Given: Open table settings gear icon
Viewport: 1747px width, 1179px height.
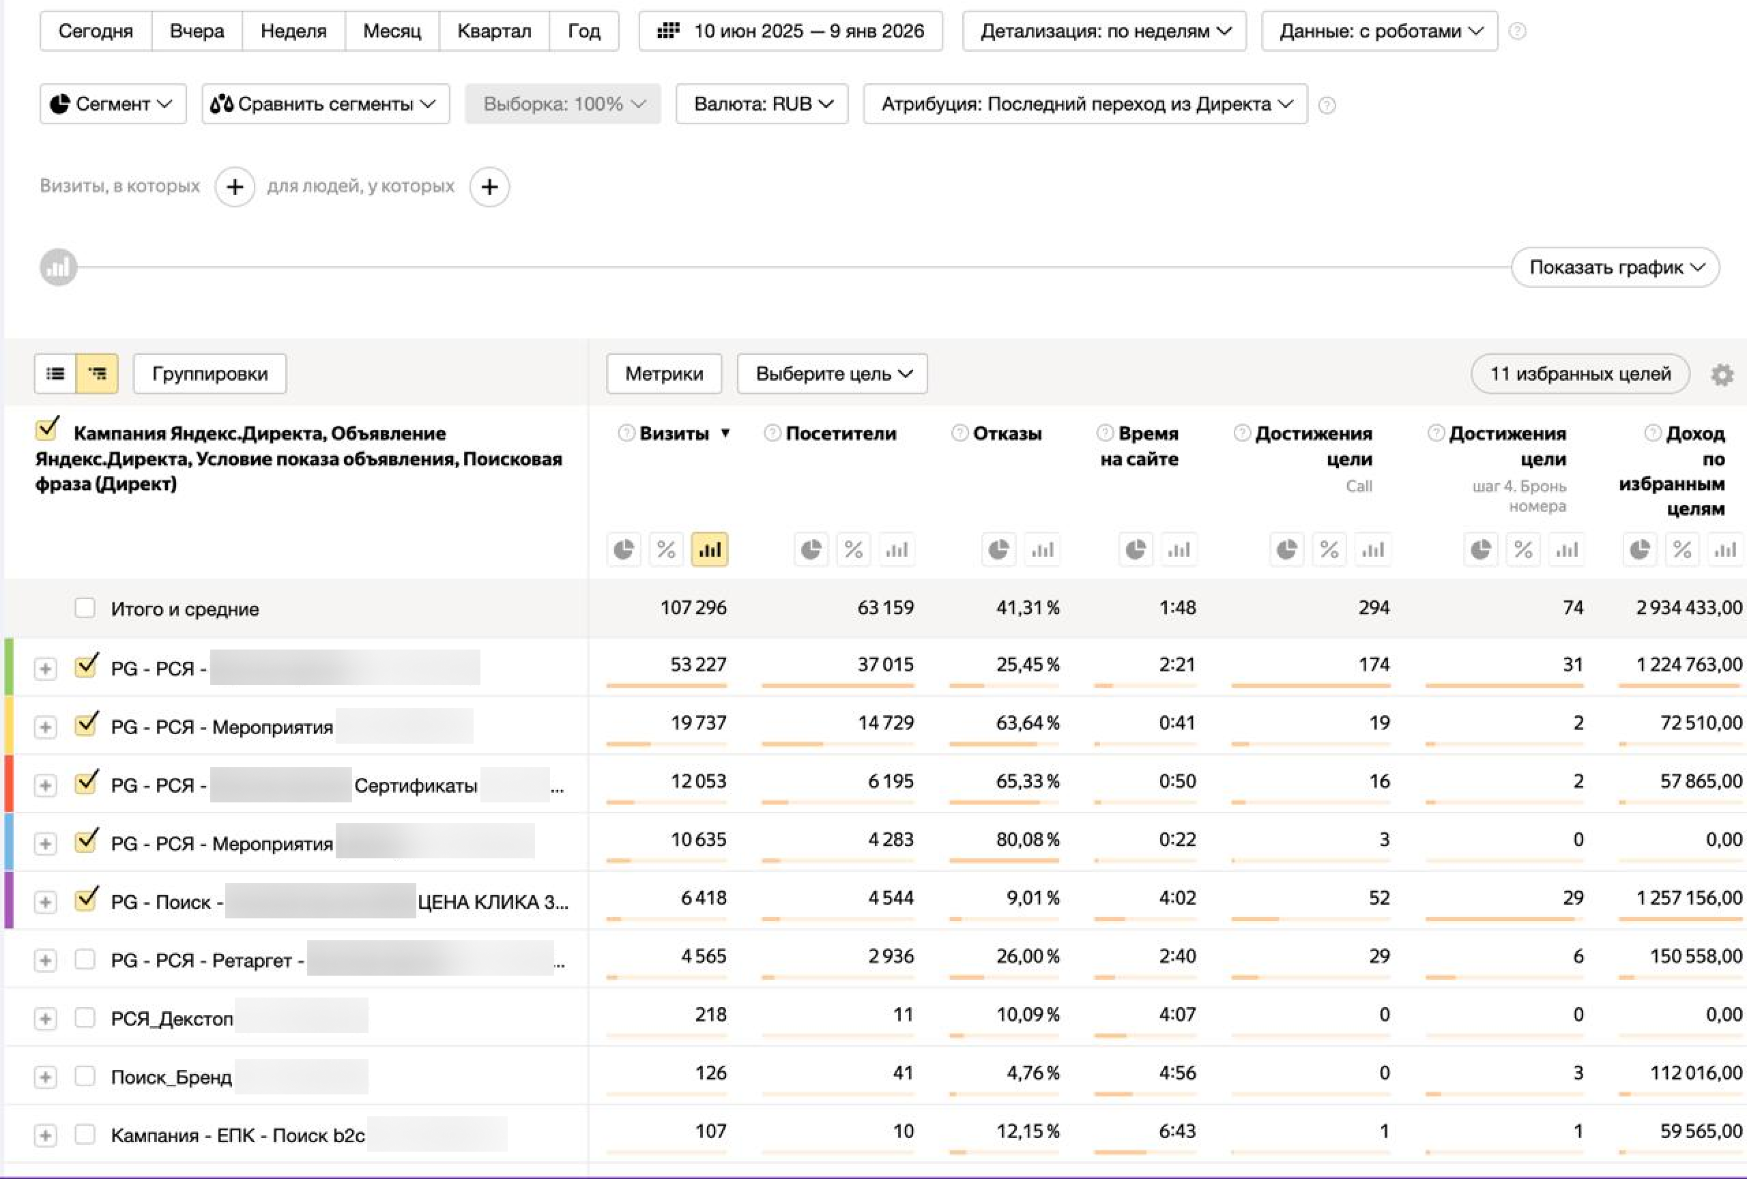Looking at the screenshot, I should point(1722,374).
